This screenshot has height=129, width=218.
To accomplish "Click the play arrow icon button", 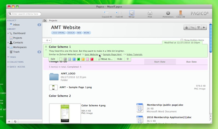I will (204, 28).
